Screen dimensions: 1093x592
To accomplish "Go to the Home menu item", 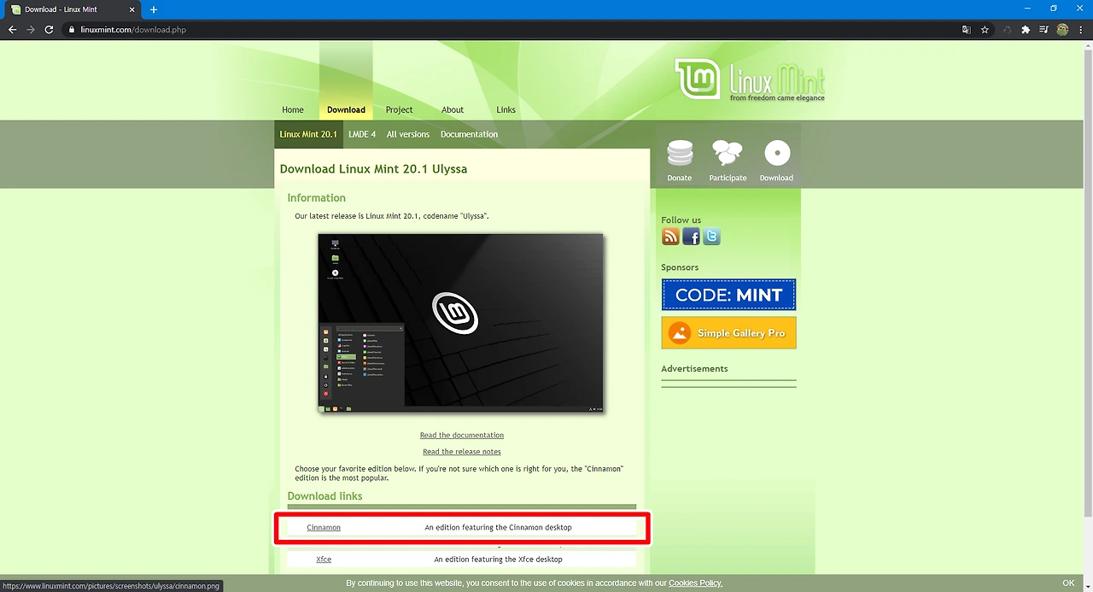I will [x=293, y=109].
